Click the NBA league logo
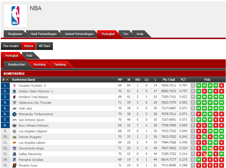 15,16
